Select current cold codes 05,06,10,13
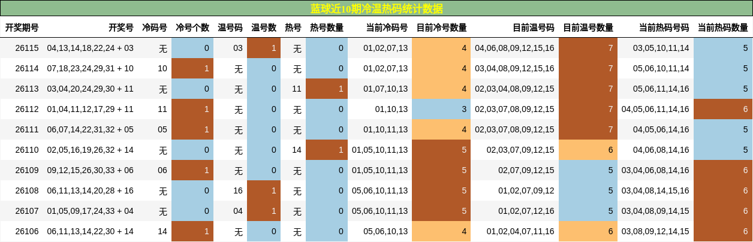The width and height of the screenshot is (753, 242). coord(385,231)
